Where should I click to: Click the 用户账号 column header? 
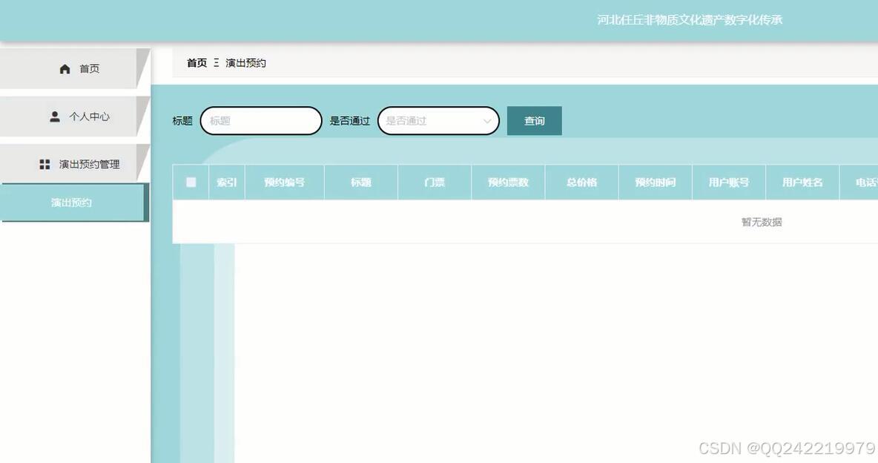pyautogui.click(x=729, y=183)
